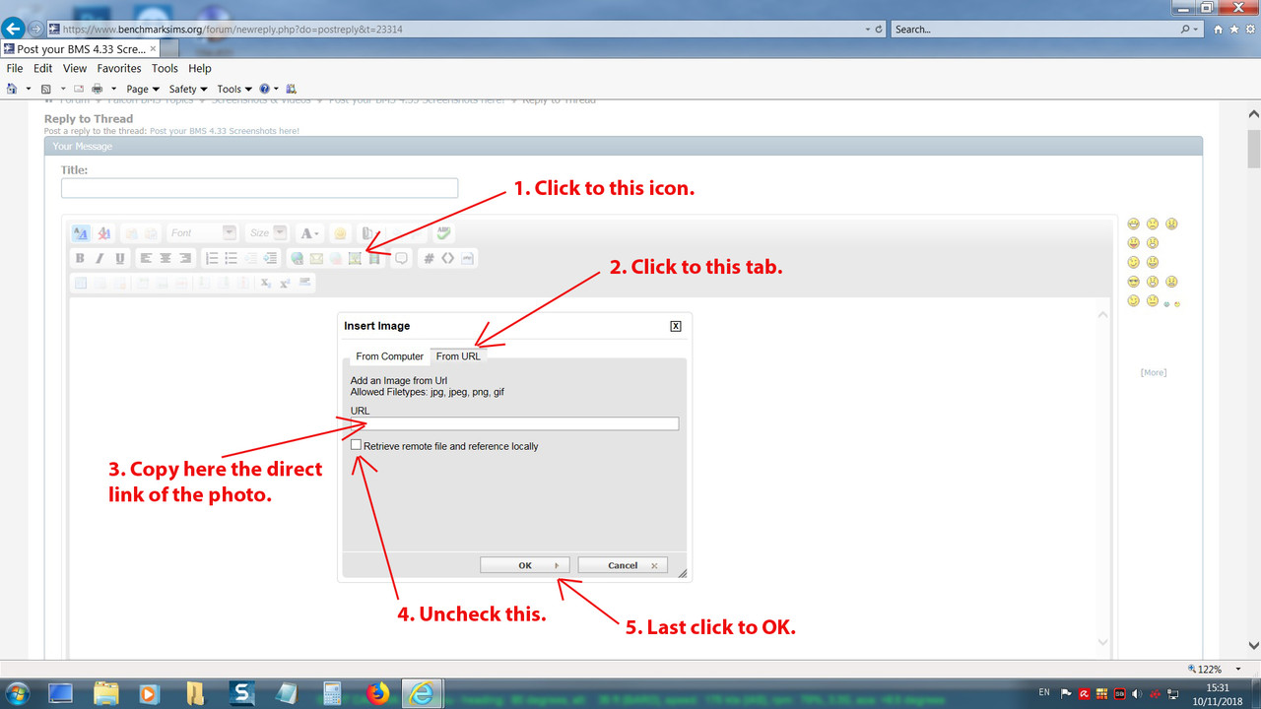Click the Calculator icon in the taskbar
Viewport: 1261px width, 709px height.
332,692
